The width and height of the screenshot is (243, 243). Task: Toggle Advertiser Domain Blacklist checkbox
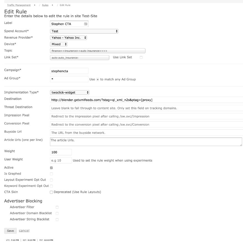point(57,213)
